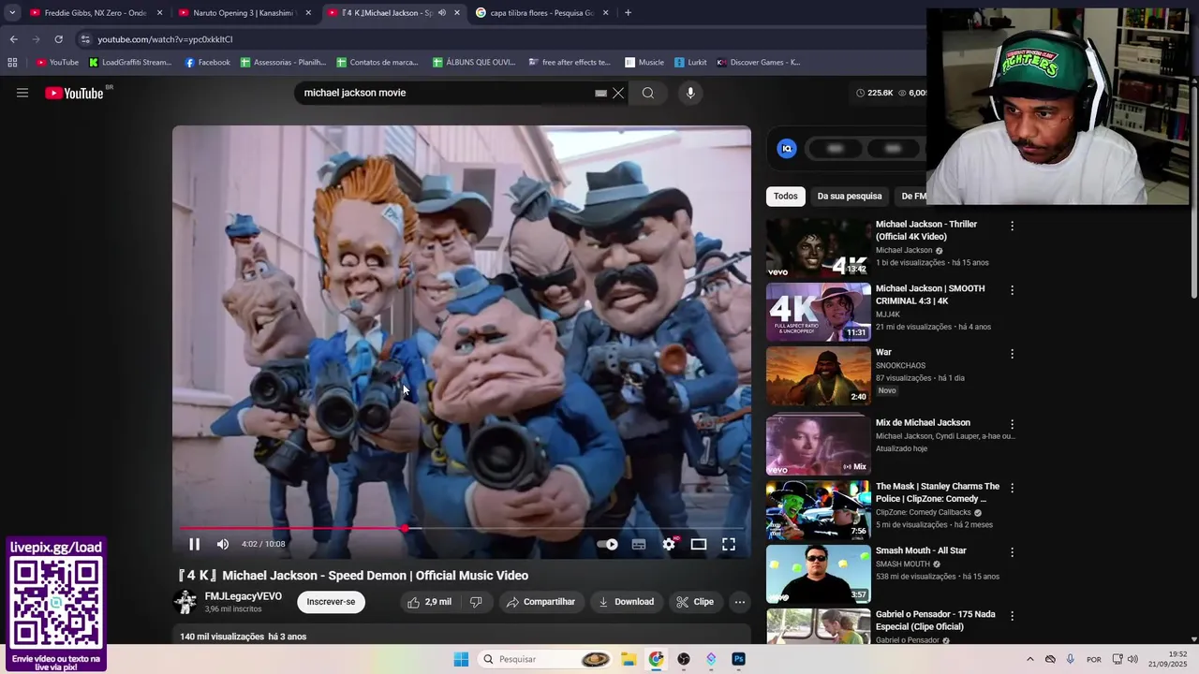Open options for Smash Mouth All Star
Viewport: 1199px width, 674px height.
click(1012, 552)
